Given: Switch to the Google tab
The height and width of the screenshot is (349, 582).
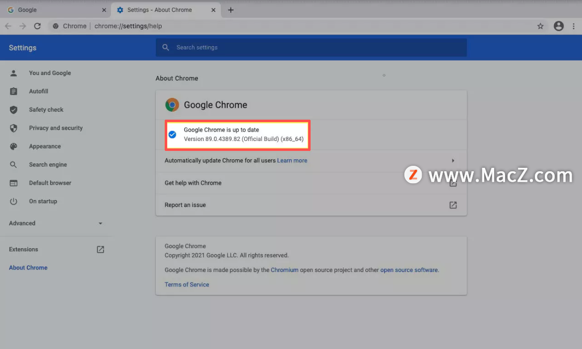Looking at the screenshot, I should (x=56, y=10).
